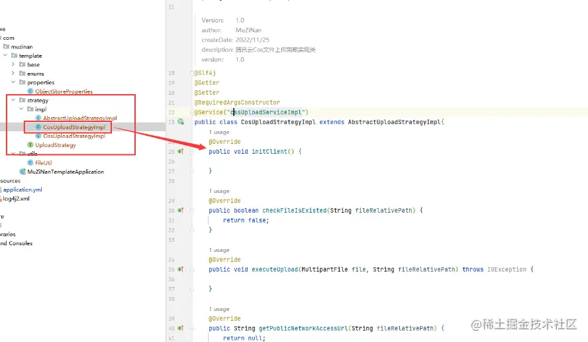Open the log4j2.xml file

pyautogui.click(x=16, y=199)
